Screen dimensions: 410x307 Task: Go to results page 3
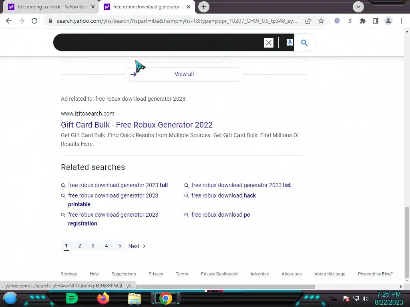tap(93, 246)
